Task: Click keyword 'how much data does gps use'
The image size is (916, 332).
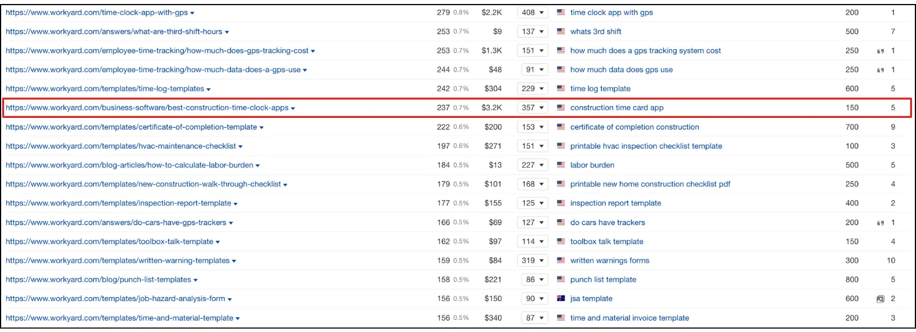Action: (621, 70)
